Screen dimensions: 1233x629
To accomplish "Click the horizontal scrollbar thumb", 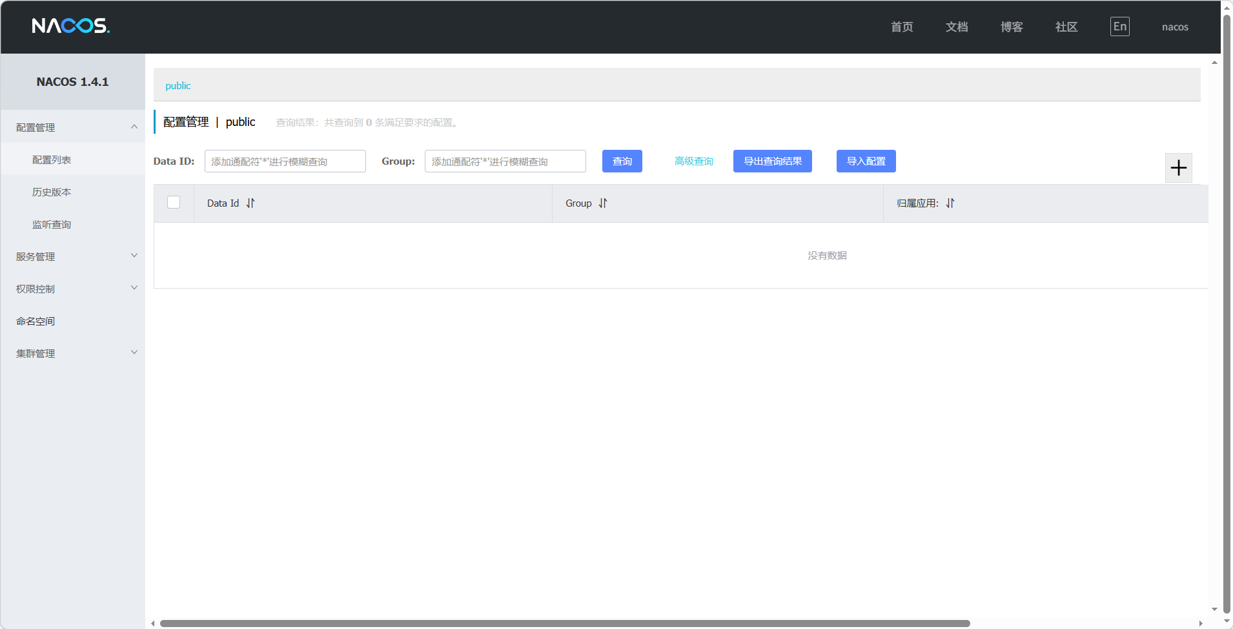I will click(565, 623).
